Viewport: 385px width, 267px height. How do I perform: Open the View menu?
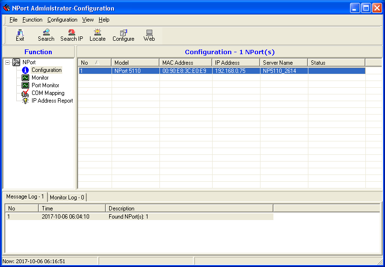88,20
